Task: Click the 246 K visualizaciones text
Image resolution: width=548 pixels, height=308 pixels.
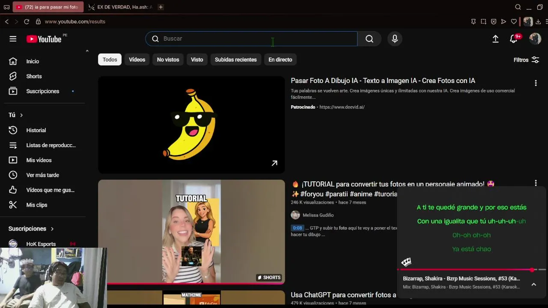Action: pyautogui.click(x=313, y=202)
